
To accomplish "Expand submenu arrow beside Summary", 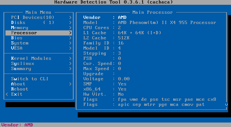I will click(x=70, y=69).
